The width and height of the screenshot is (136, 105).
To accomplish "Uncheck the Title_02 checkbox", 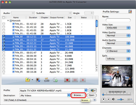I will click(x=4, y=37).
